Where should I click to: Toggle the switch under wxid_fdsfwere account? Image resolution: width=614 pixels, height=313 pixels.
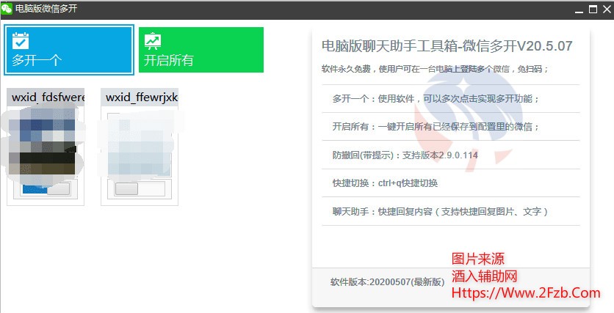click(46, 189)
